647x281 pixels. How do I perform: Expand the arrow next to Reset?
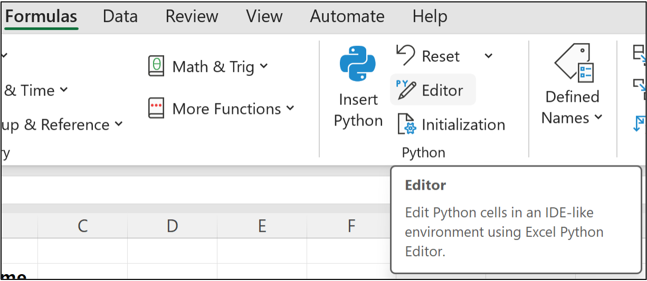[489, 56]
